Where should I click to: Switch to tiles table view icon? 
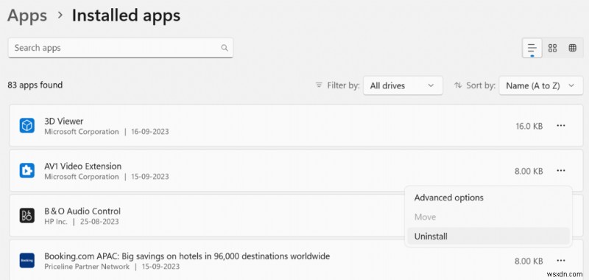[x=573, y=48]
